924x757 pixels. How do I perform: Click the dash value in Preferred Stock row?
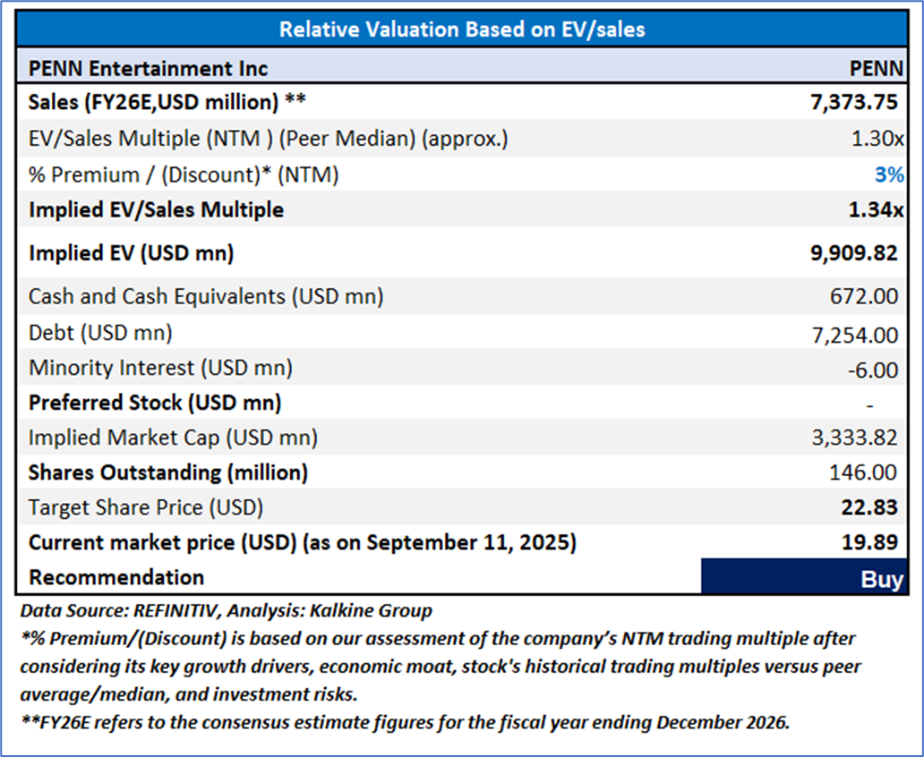point(869,405)
